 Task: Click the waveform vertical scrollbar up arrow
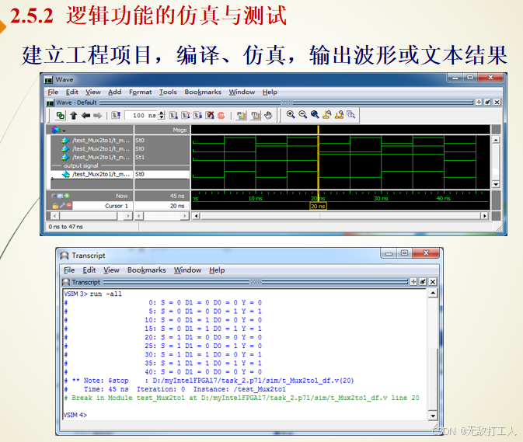[496, 140]
